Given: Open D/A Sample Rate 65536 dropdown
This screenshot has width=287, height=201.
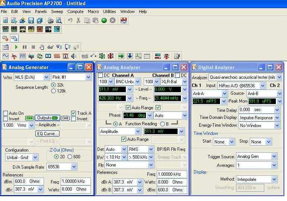Looking at the screenshot, I should coord(74,167).
